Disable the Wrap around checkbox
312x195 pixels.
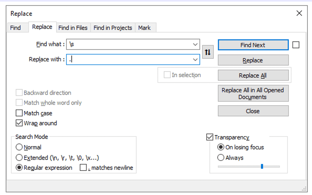click(x=19, y=123)
